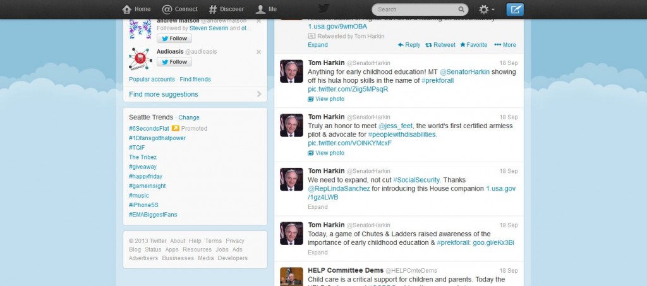Open Steven Severin profile link
The width and height of the screenshot is (647, 286).
tap(209, 28)
